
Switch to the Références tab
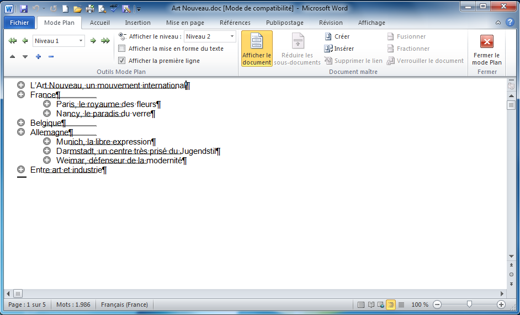point(235,23)
